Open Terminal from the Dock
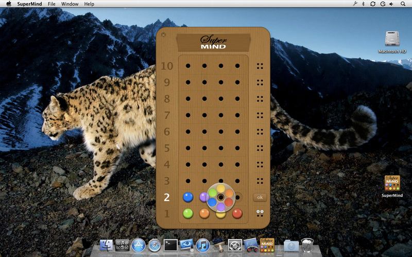Viewport: 412px width, 257px height. (170, 246)
